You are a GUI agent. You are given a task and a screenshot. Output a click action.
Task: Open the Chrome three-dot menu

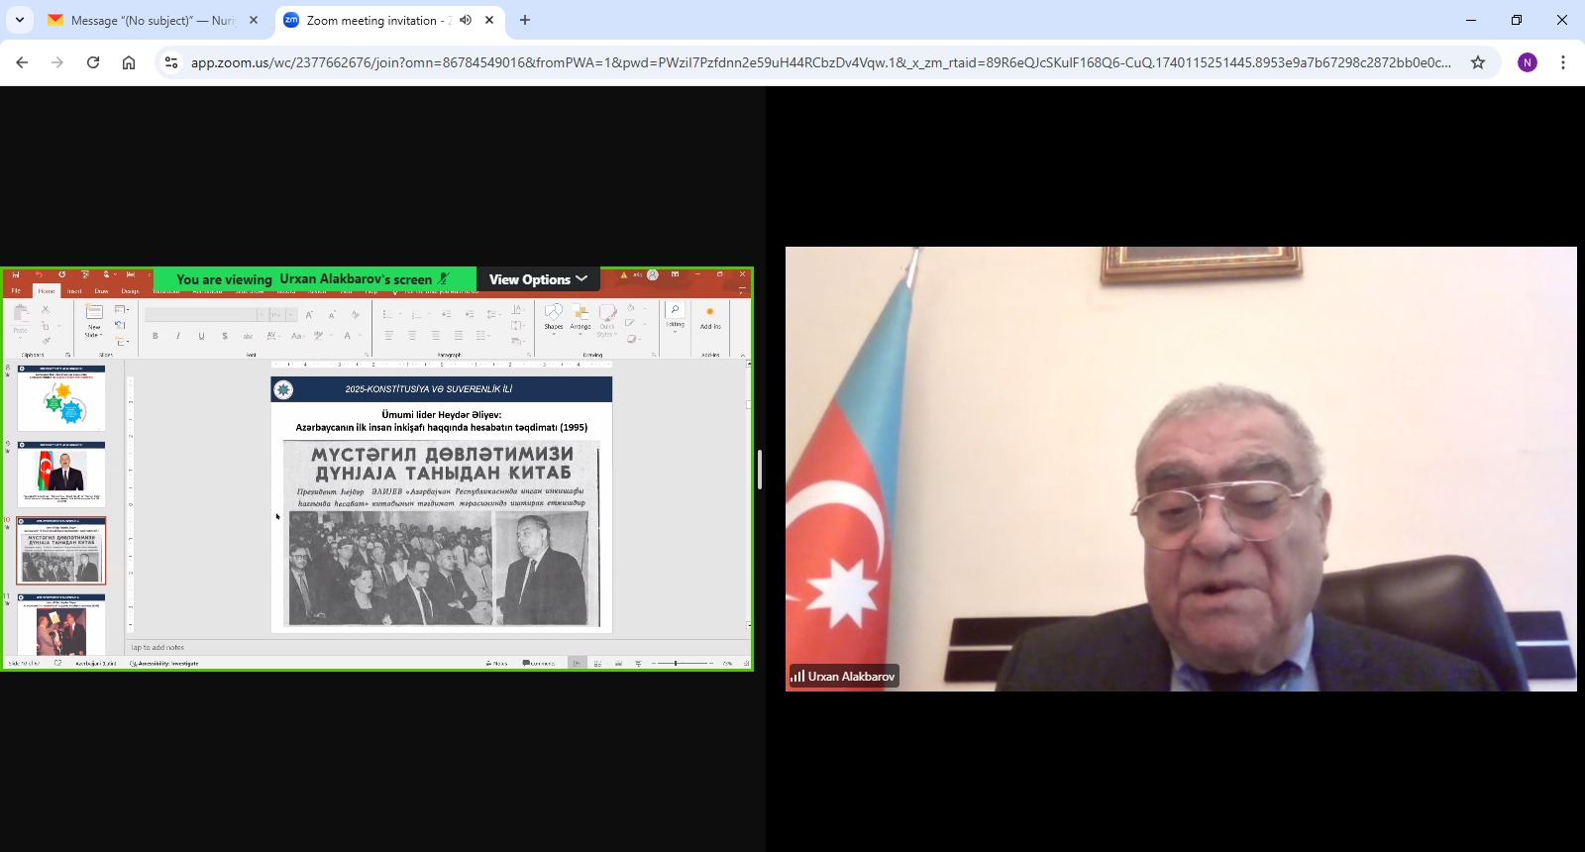tap(1563, 62)
